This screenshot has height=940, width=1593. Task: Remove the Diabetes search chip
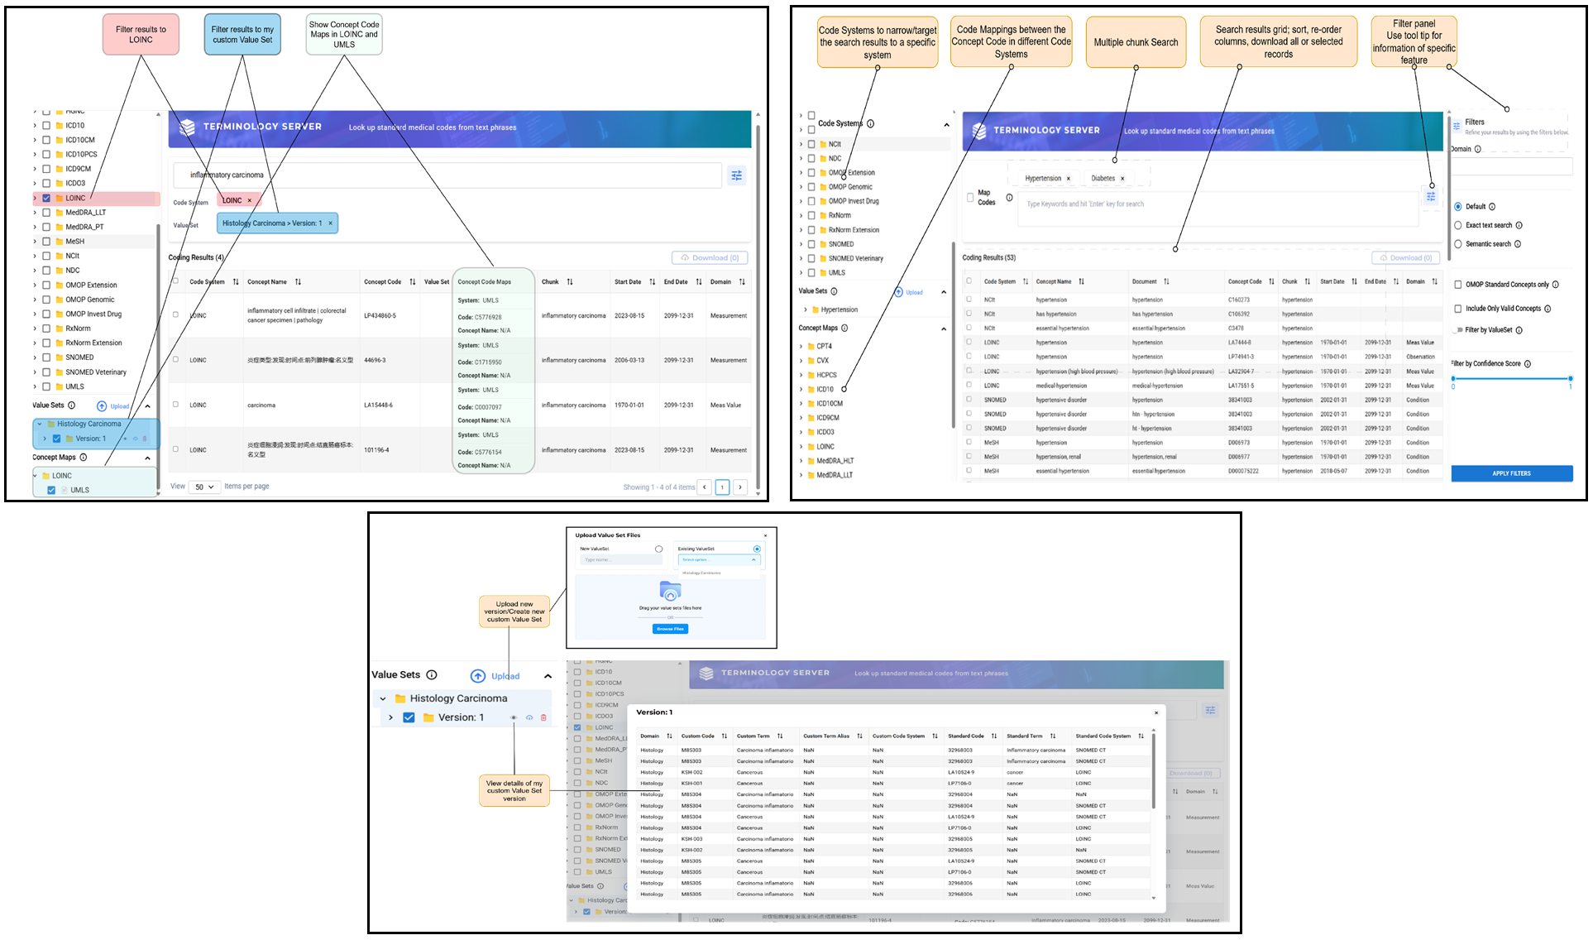[x=1122, y=179]
